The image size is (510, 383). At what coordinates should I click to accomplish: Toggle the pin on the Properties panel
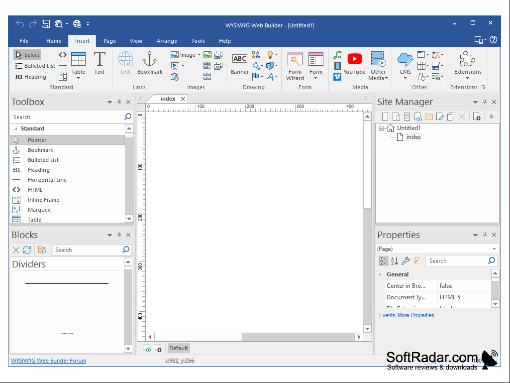pos(485,235)
